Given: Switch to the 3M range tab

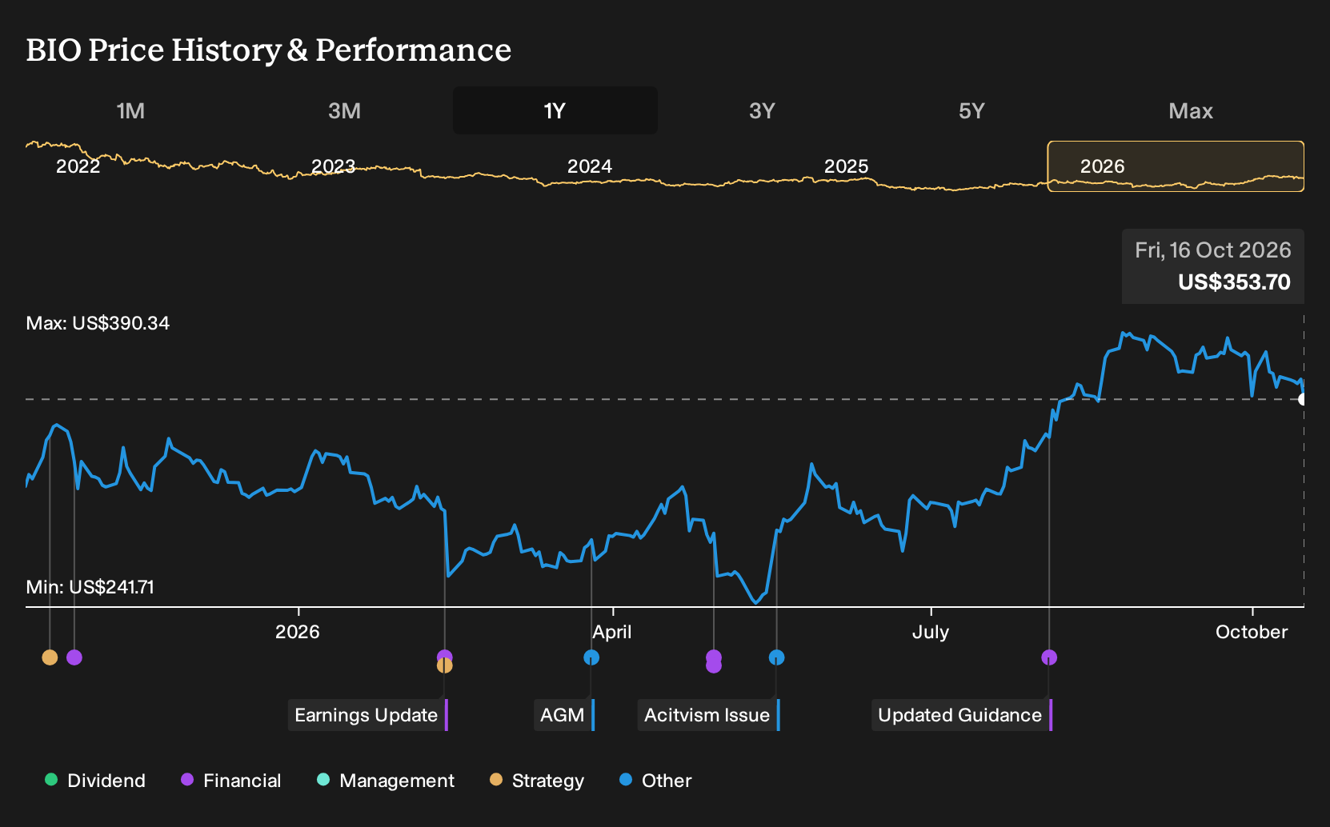Looking at the screenshot, I should 344,110.
